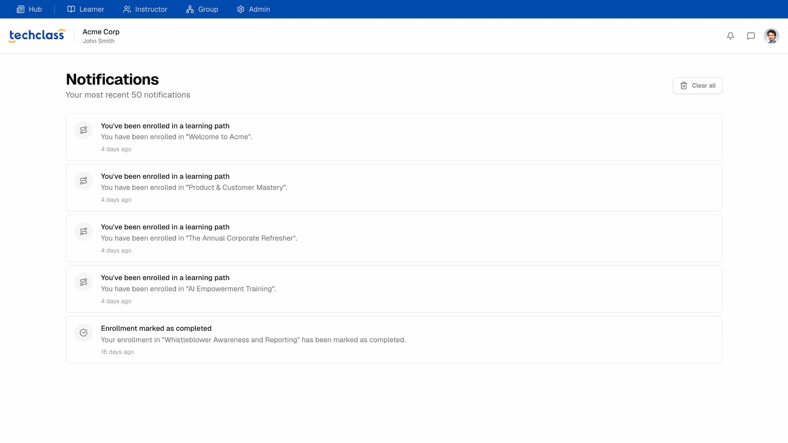Open the notifications bell icon
This screenshot has width=788, height=443.
(x=731, y=36)
